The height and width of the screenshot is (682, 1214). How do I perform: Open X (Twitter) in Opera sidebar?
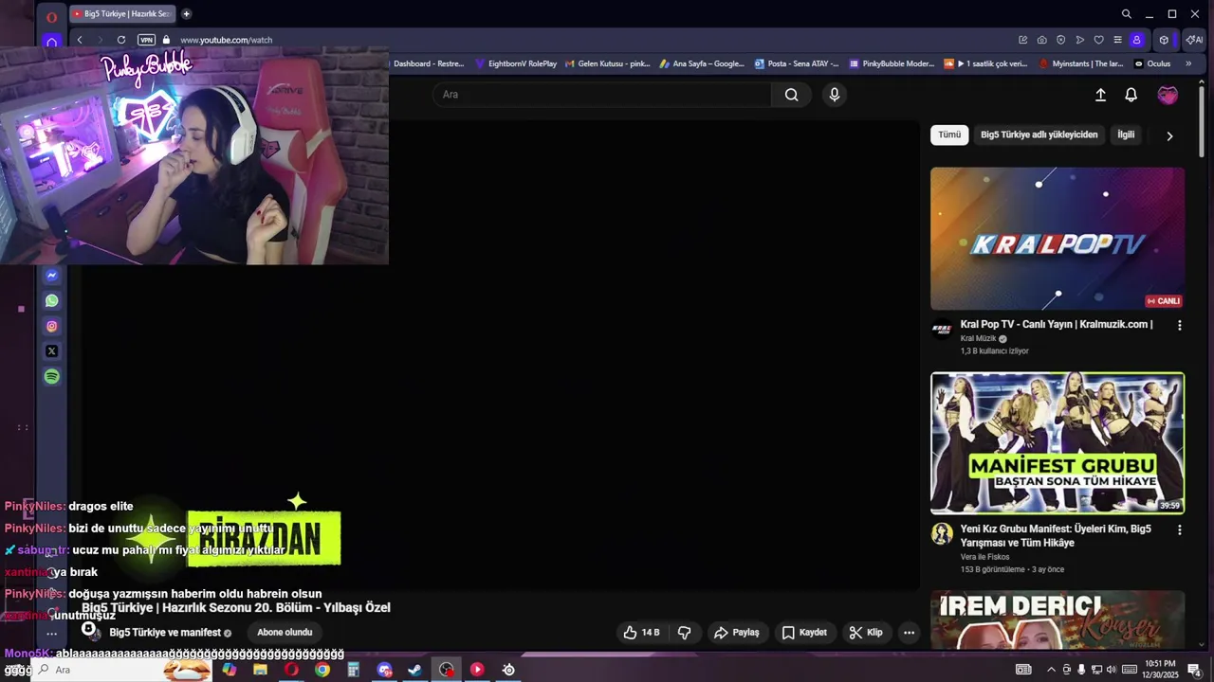coord(52,351)
